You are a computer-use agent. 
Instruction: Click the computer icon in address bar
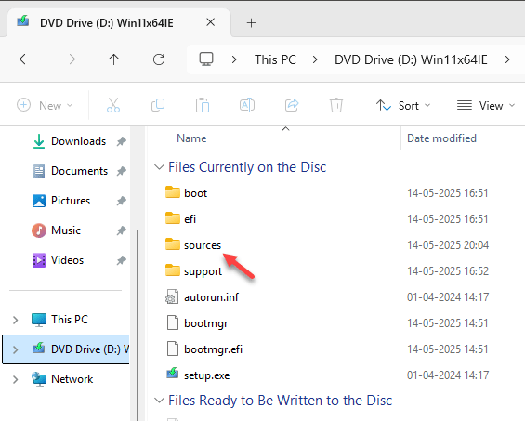206,59
